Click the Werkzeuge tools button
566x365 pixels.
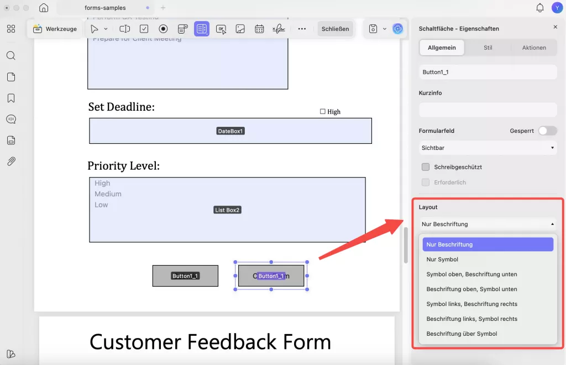[55, 29]
